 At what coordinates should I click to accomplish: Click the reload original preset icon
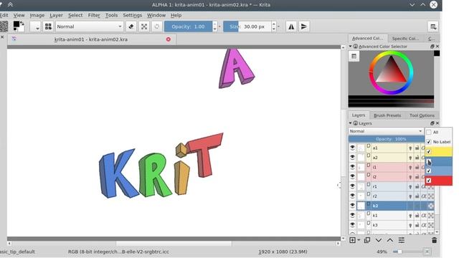point(157,27)
